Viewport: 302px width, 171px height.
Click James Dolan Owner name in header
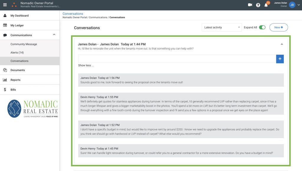[x=280, y=4]
